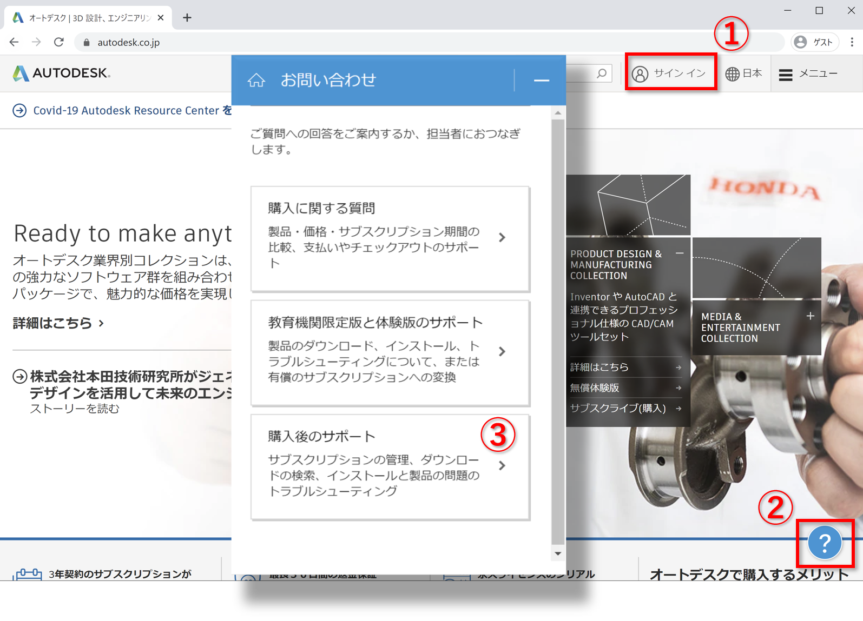
Task: Click the オートデスクで購入するメリット heading
Action: tap(749, 574)
